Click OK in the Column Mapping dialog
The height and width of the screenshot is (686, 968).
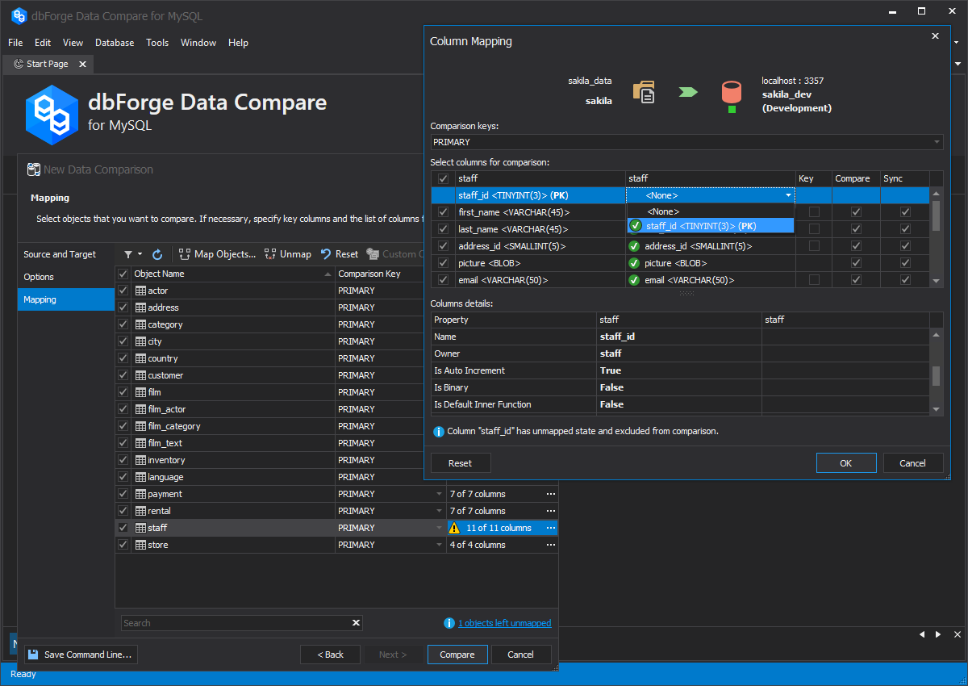pos(845,463)
